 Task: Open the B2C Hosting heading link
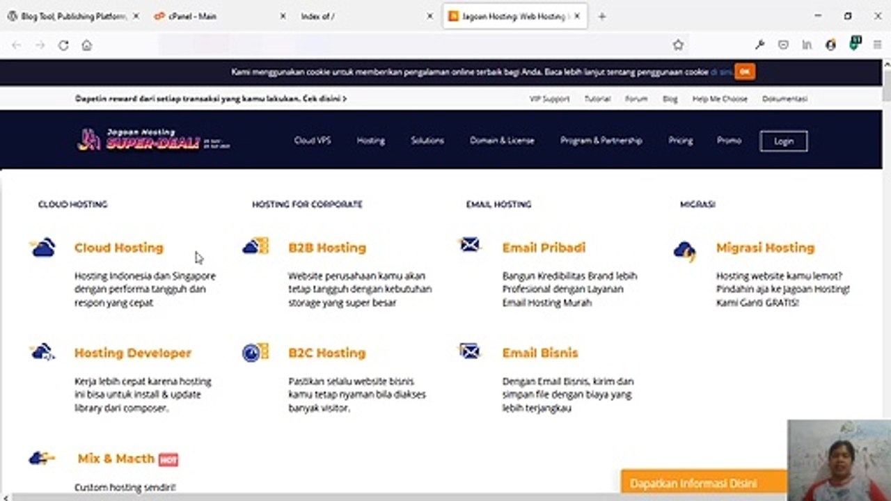[327, 353]
